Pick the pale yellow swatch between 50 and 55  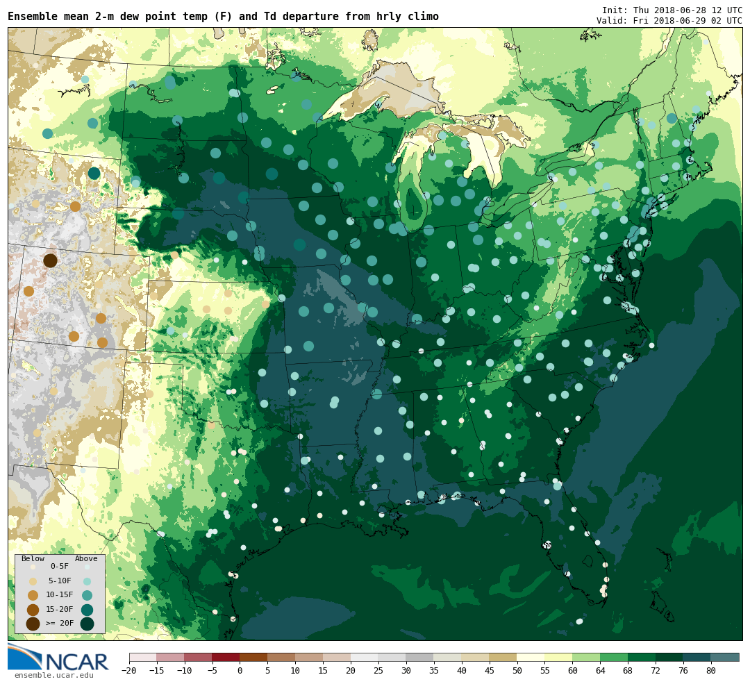click(531, 657)
